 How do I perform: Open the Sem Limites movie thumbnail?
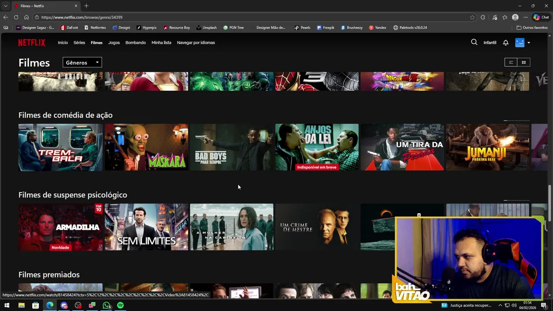[x=146, y=227]
